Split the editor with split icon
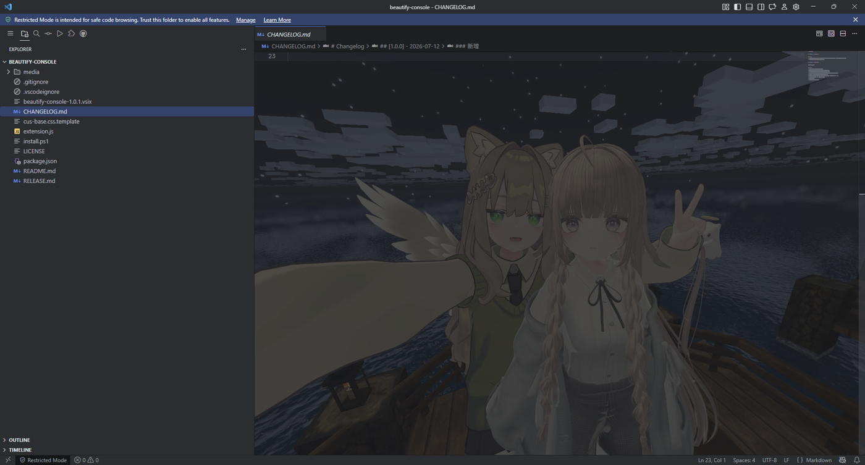Viewport: 865px width, 465px height. (843, 33)
